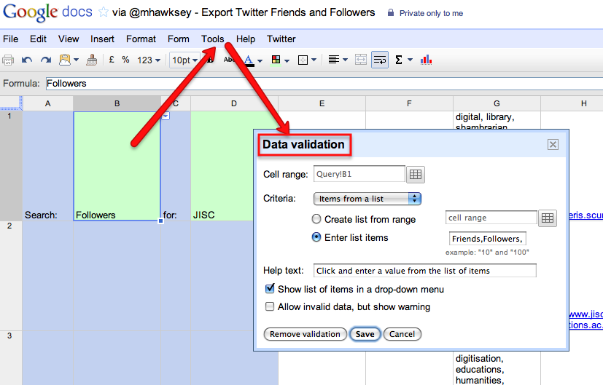Expand the Sigma functions dropdown
The width and height of the screenshot is (603, 385).
[x=403, y=60]
